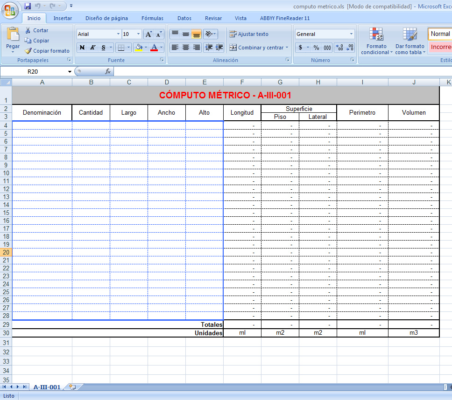Align text to top of cell
This screenshot has height=400, width=452.
tap(175, 34)
